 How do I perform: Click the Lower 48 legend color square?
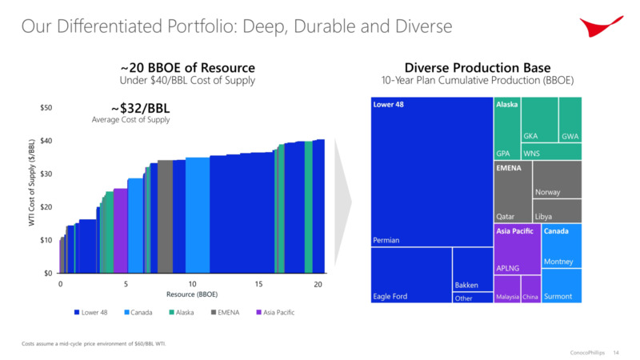(x=76, y=312)
